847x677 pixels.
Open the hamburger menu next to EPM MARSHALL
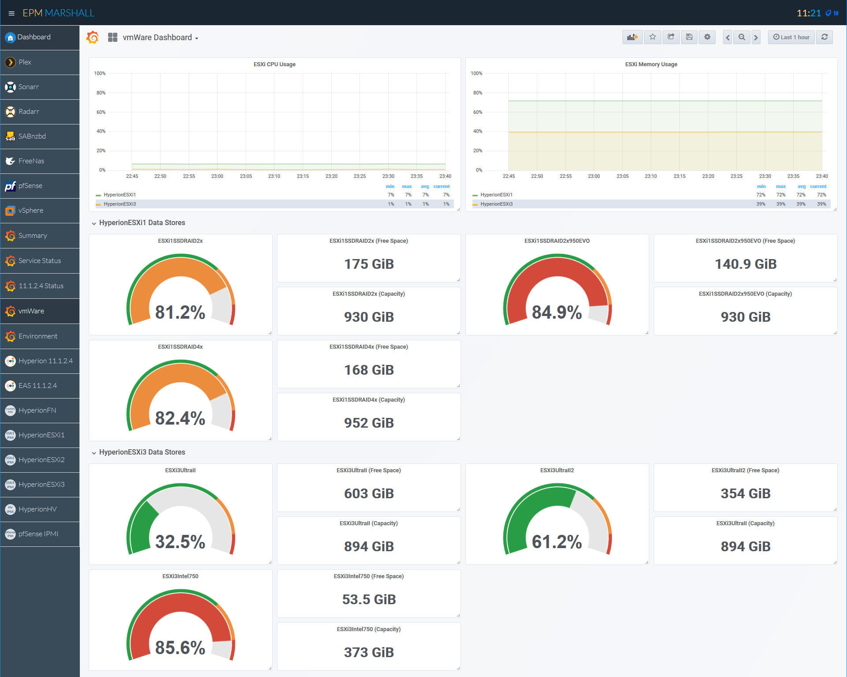pos(11,13)
